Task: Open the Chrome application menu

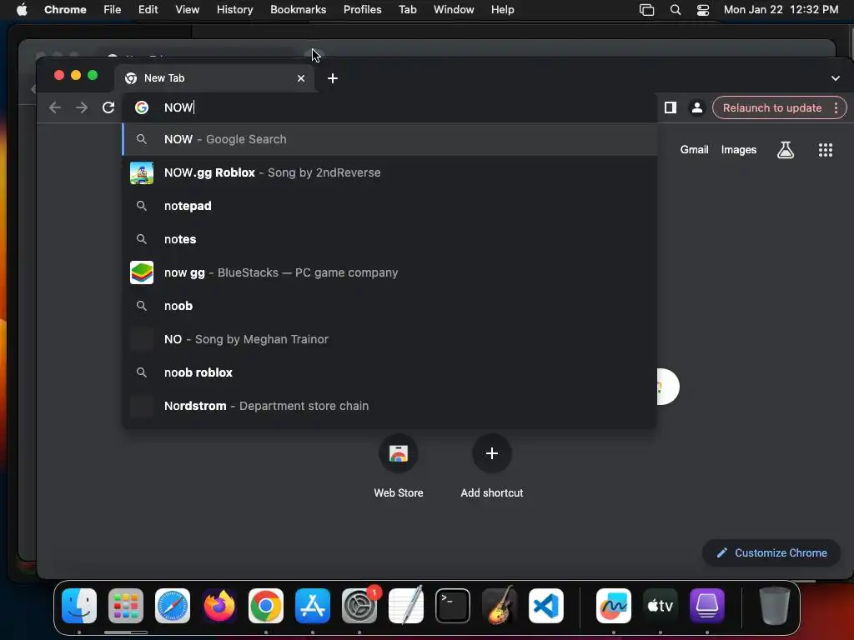Action: point(65,9)
